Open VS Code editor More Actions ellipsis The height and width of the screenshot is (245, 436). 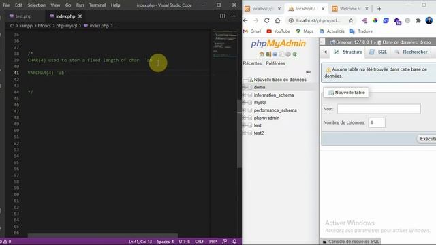[x=233, y=16]
